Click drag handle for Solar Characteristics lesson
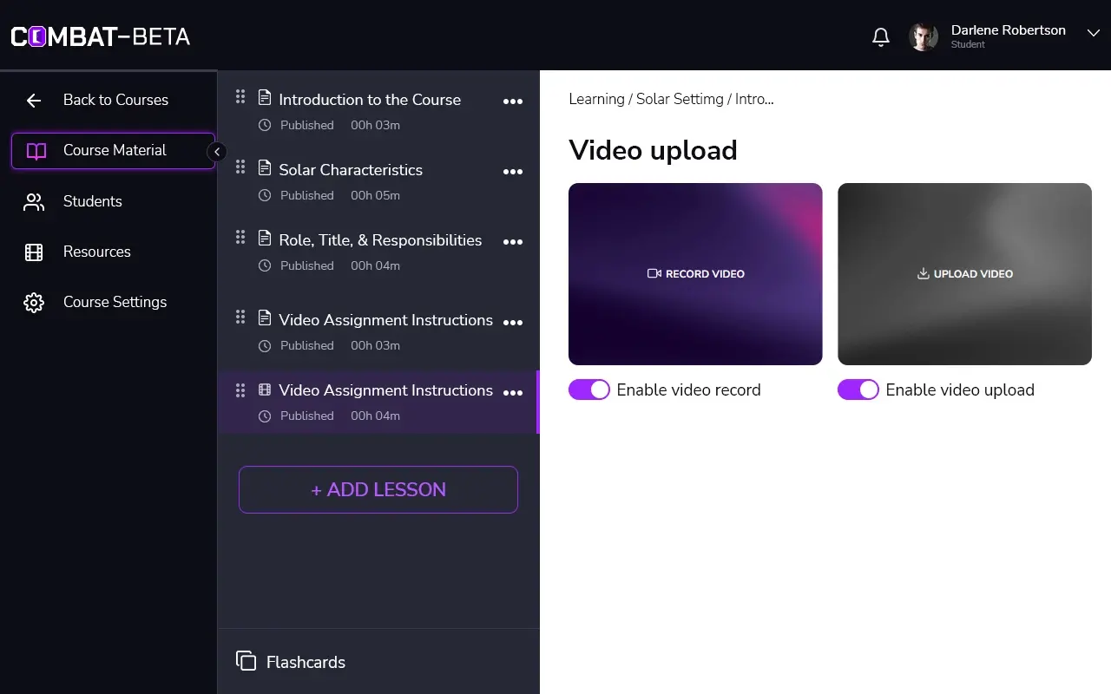The image size is (1111, 694). (240, 167)
